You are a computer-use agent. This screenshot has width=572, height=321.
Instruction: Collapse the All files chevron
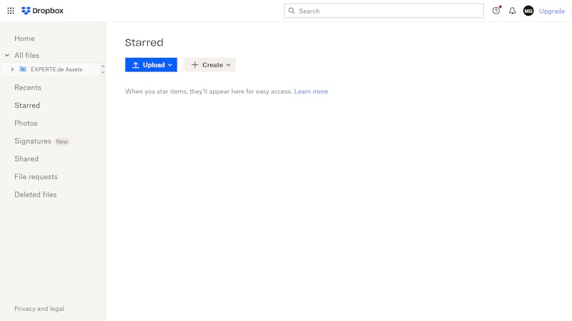point(7,56)
